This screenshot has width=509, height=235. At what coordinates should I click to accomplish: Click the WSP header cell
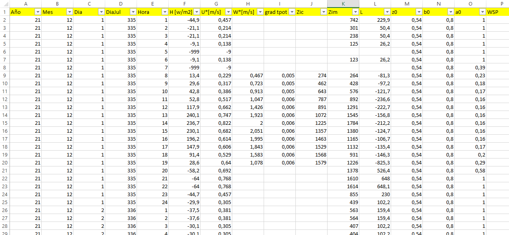coord(497,12)
